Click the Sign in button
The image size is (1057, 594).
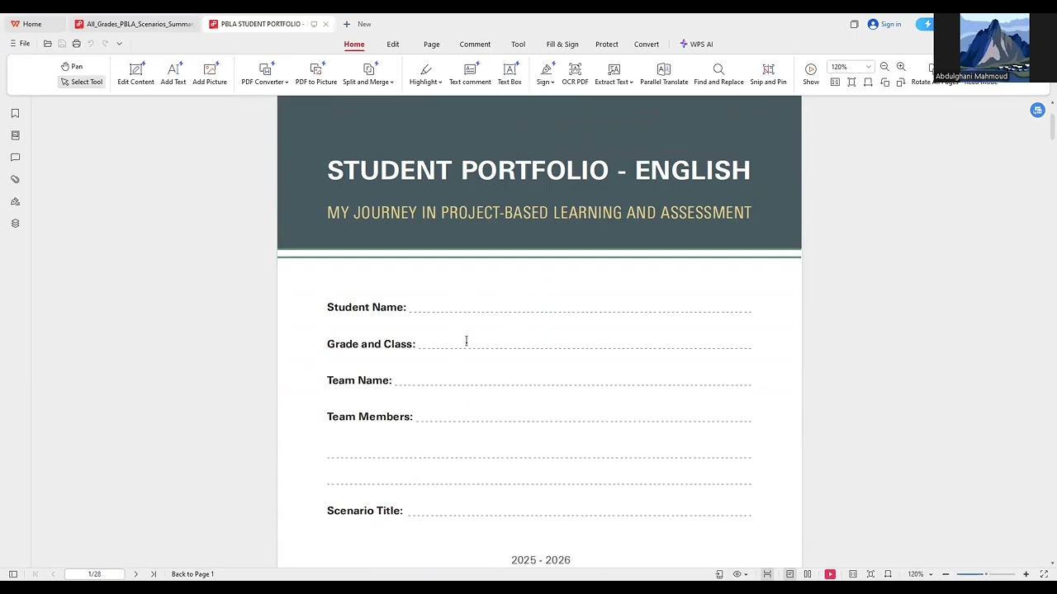884,24
